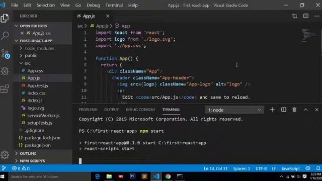Viewport: 322px width, 181px height.
Task: Click the feedback smiley in status bar
Action: 308,168
